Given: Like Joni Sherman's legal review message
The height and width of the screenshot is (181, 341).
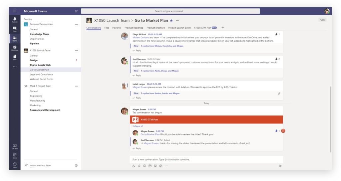Looking at the screenshot, I should tap(276, 59).
